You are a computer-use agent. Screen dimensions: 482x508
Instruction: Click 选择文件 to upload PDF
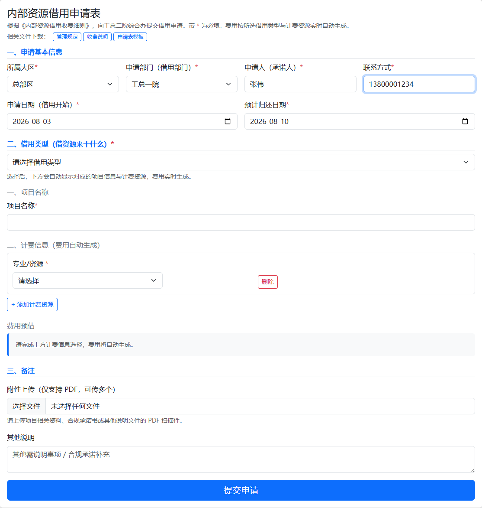pos(26,406)
